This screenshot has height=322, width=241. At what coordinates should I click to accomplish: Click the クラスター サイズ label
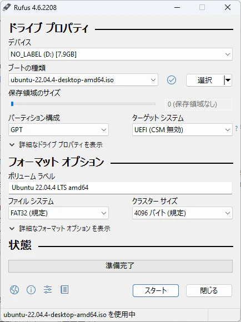(x=155, y=201)
